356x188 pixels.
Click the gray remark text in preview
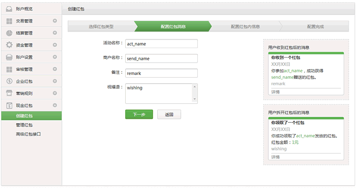(x=278, y=84)
